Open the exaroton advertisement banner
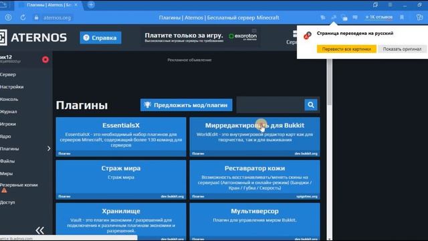This screenshot has width=428, height=241. [201, 37]
